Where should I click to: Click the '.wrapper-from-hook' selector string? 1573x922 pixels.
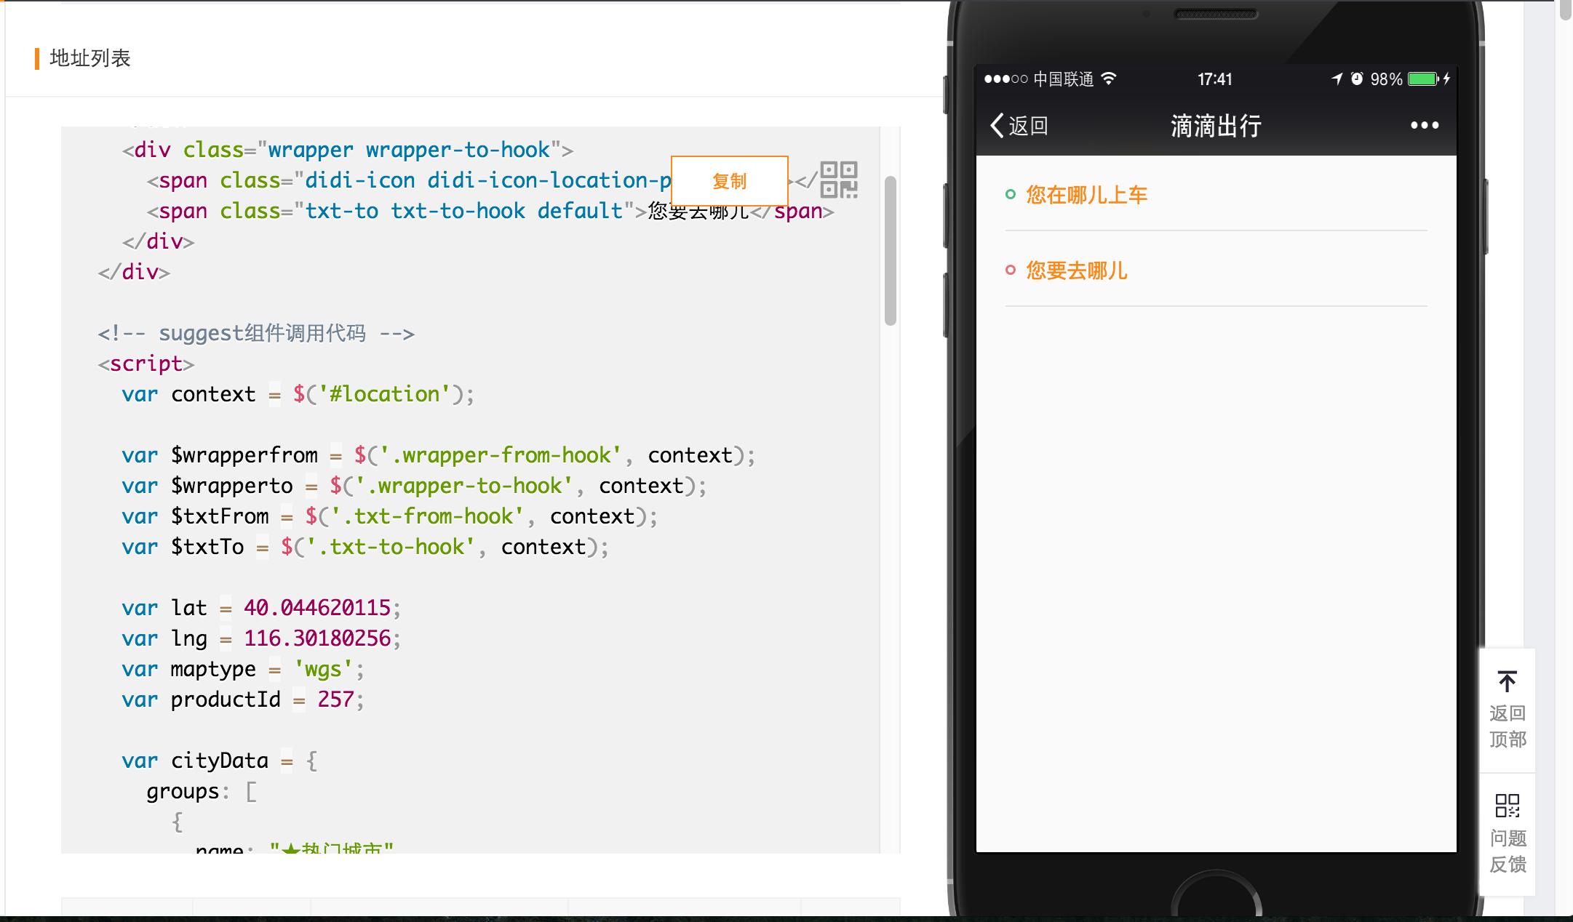point(501,455)
